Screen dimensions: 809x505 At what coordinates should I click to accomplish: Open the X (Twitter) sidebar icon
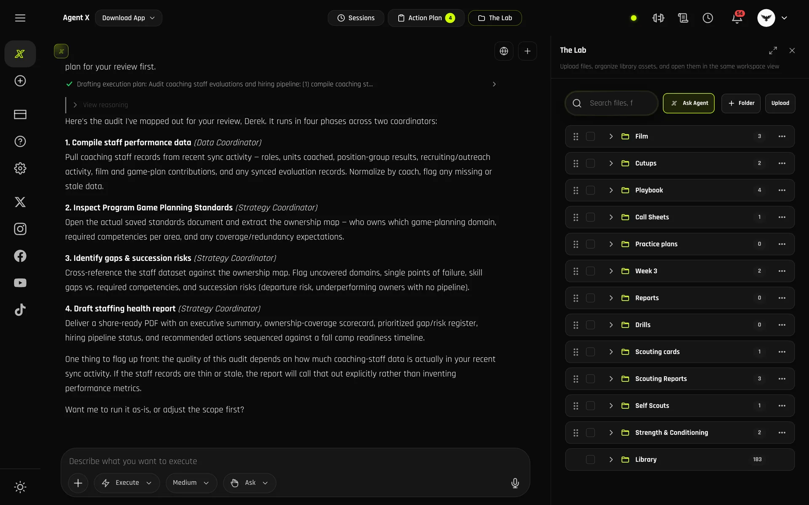20,202
